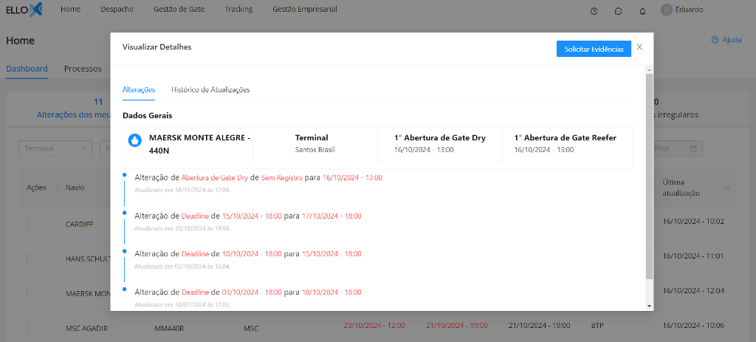
Task: Open the Ajuda help link
Action: (726, 40)
